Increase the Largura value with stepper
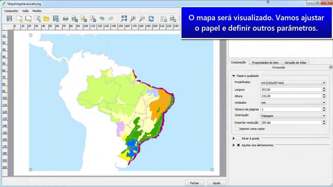The width and height of the screenshot is (333, 187). pyautogui.click(x=324, y=88)
